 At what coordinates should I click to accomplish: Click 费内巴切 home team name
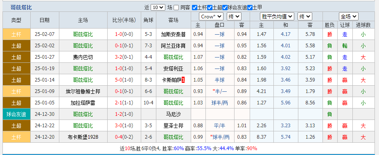83,57
